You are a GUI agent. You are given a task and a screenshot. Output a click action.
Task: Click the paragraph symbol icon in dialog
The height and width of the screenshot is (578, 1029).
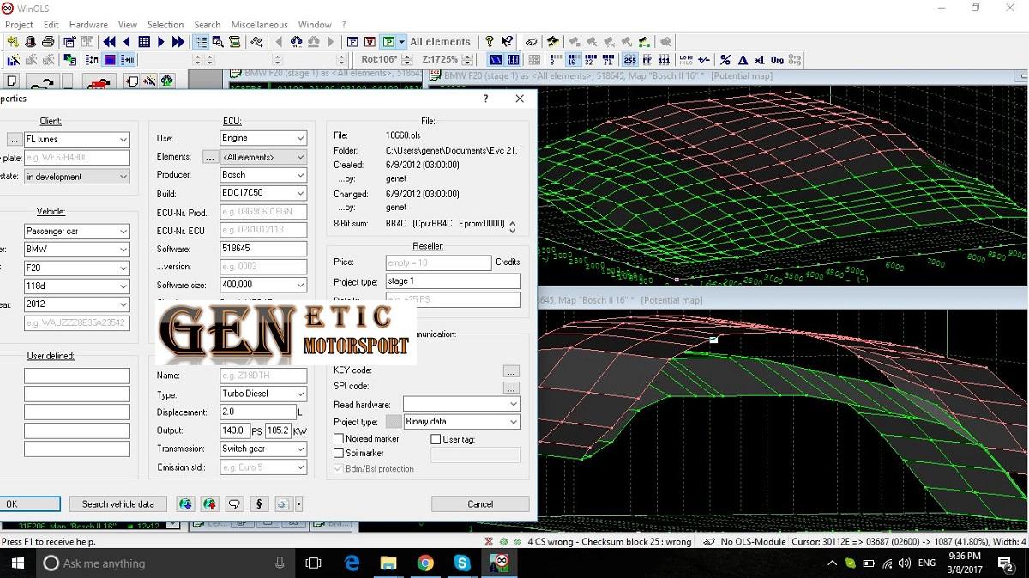click(x=258, y=504)
